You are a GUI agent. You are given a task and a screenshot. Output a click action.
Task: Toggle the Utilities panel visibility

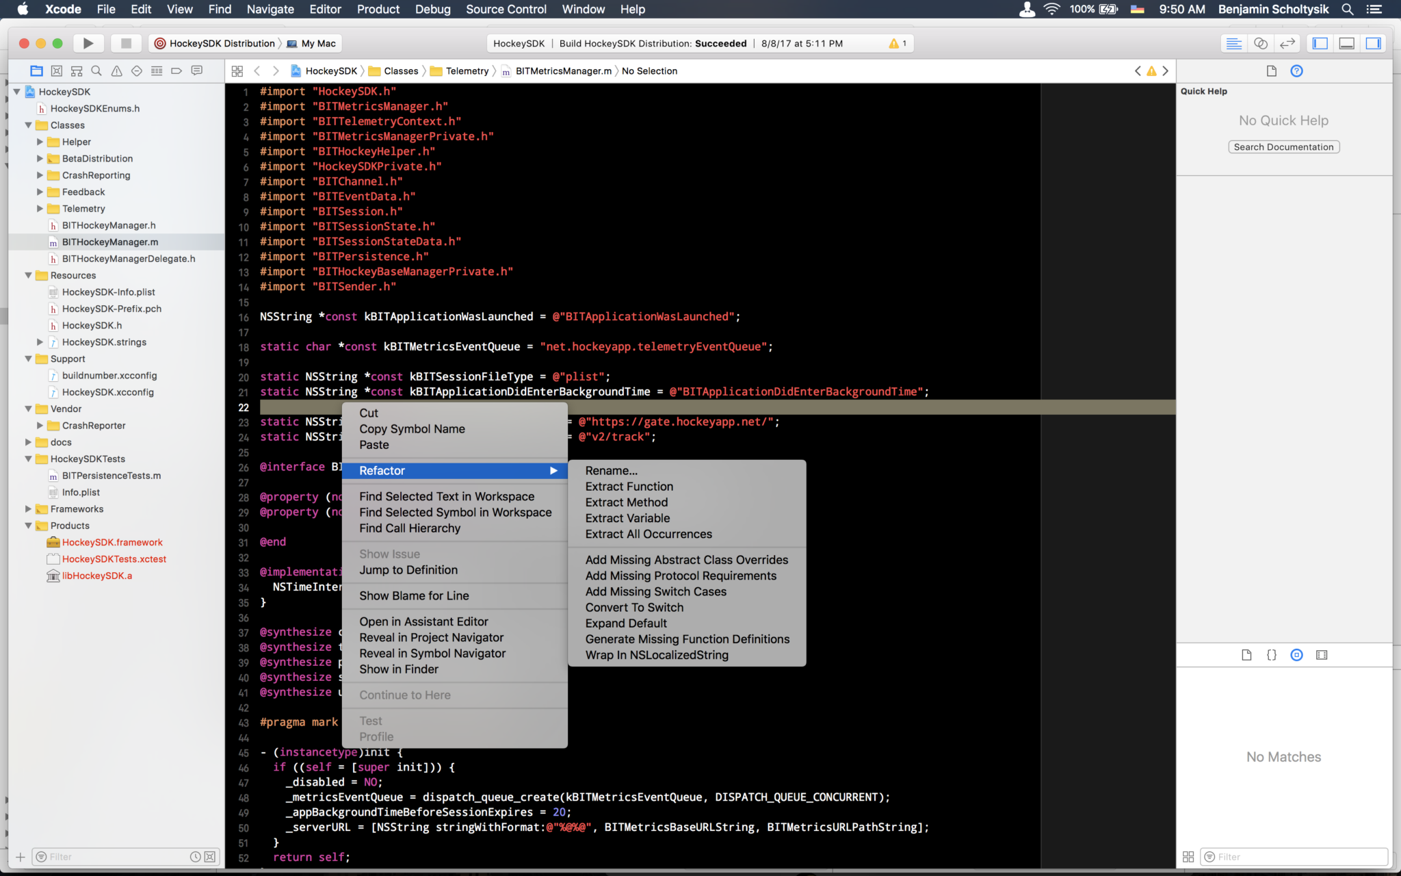click(1373, 43)
